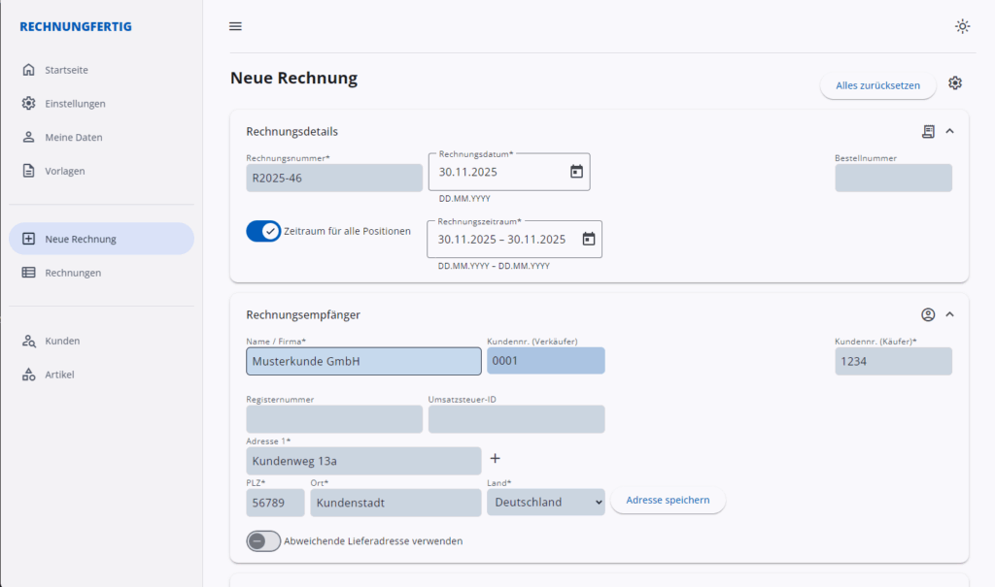Select the Umsatzsteuer-ID text field
This screenshot has height=587, width=995.
coord(516,419)
